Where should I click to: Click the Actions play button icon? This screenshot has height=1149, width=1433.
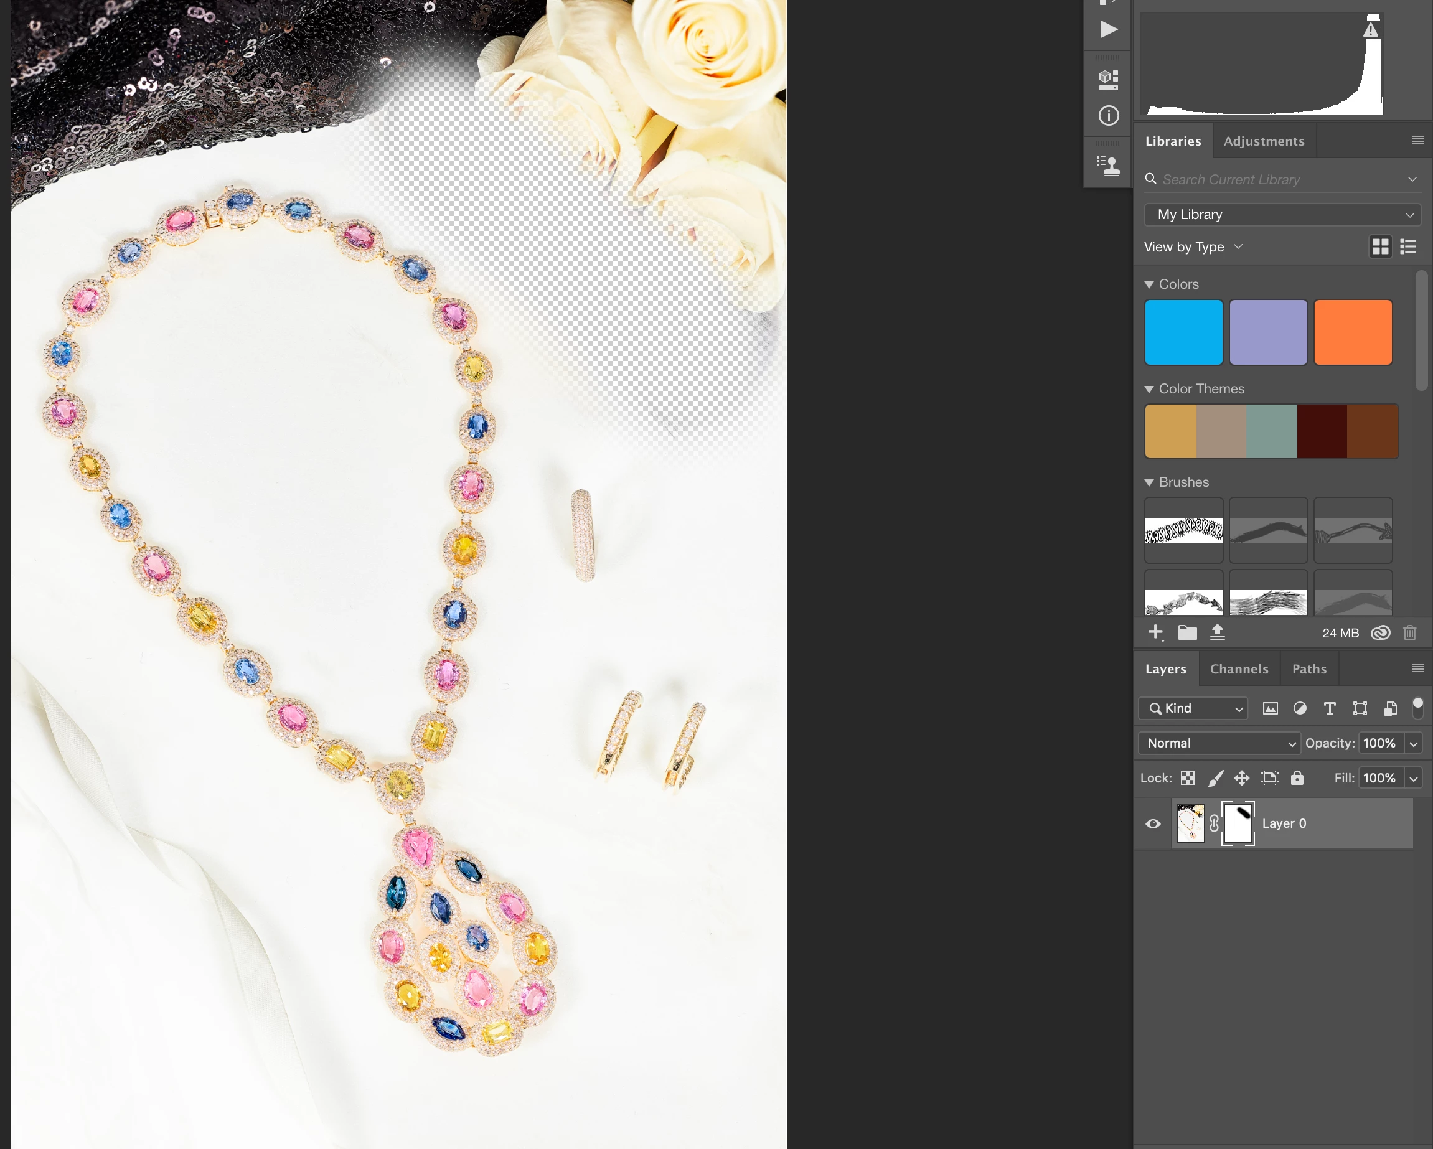1108,29
